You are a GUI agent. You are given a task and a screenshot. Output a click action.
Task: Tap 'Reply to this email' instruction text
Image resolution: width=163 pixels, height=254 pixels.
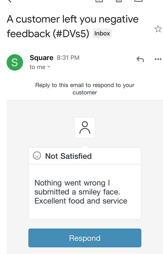[85, 89]
